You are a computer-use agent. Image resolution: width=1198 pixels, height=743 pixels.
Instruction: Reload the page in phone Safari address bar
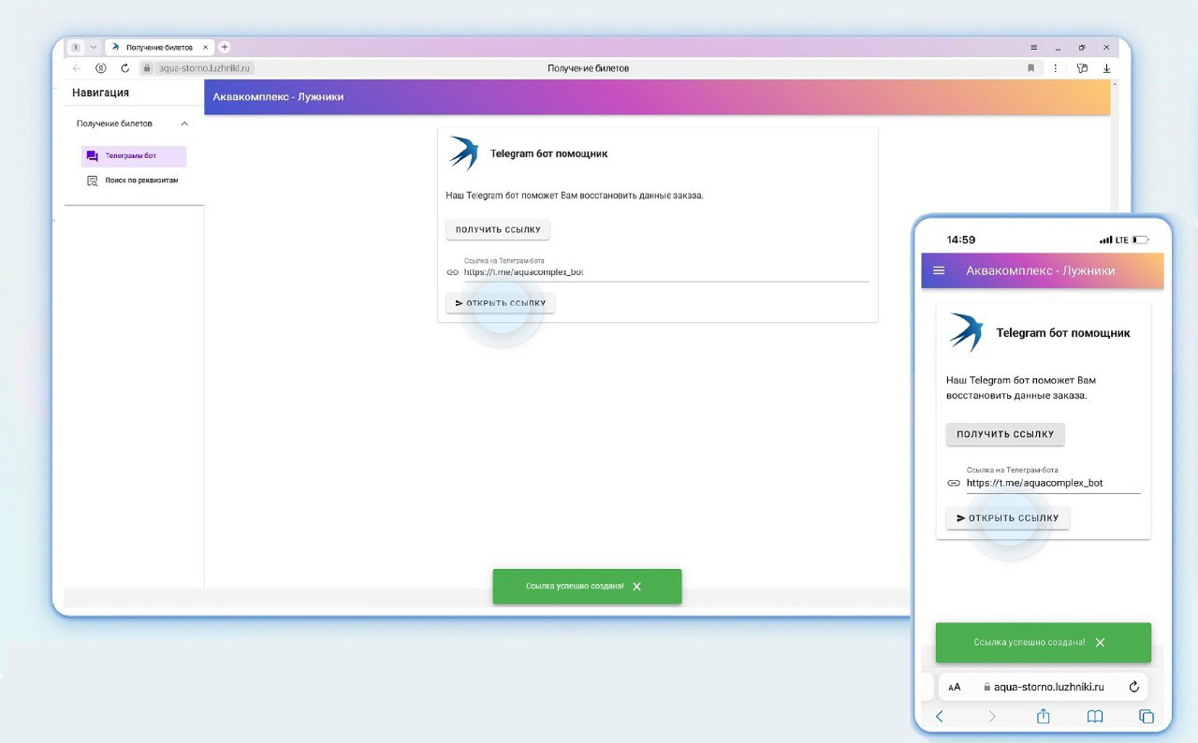pos(1134,687)
